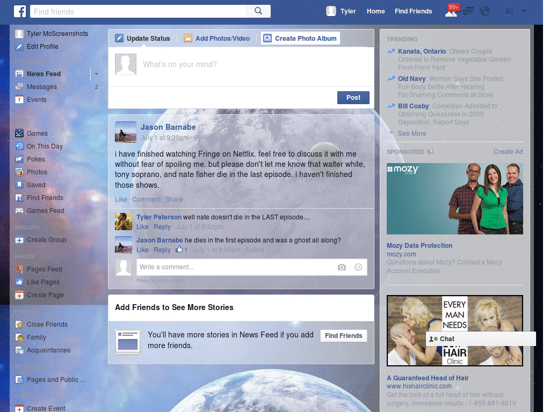
Task: Open the Chat bar
Action: pos(481,339)
